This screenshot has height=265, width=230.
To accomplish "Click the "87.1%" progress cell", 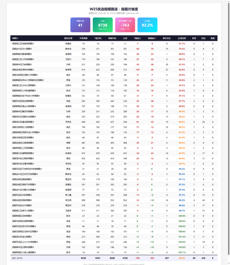I will 182,96.
